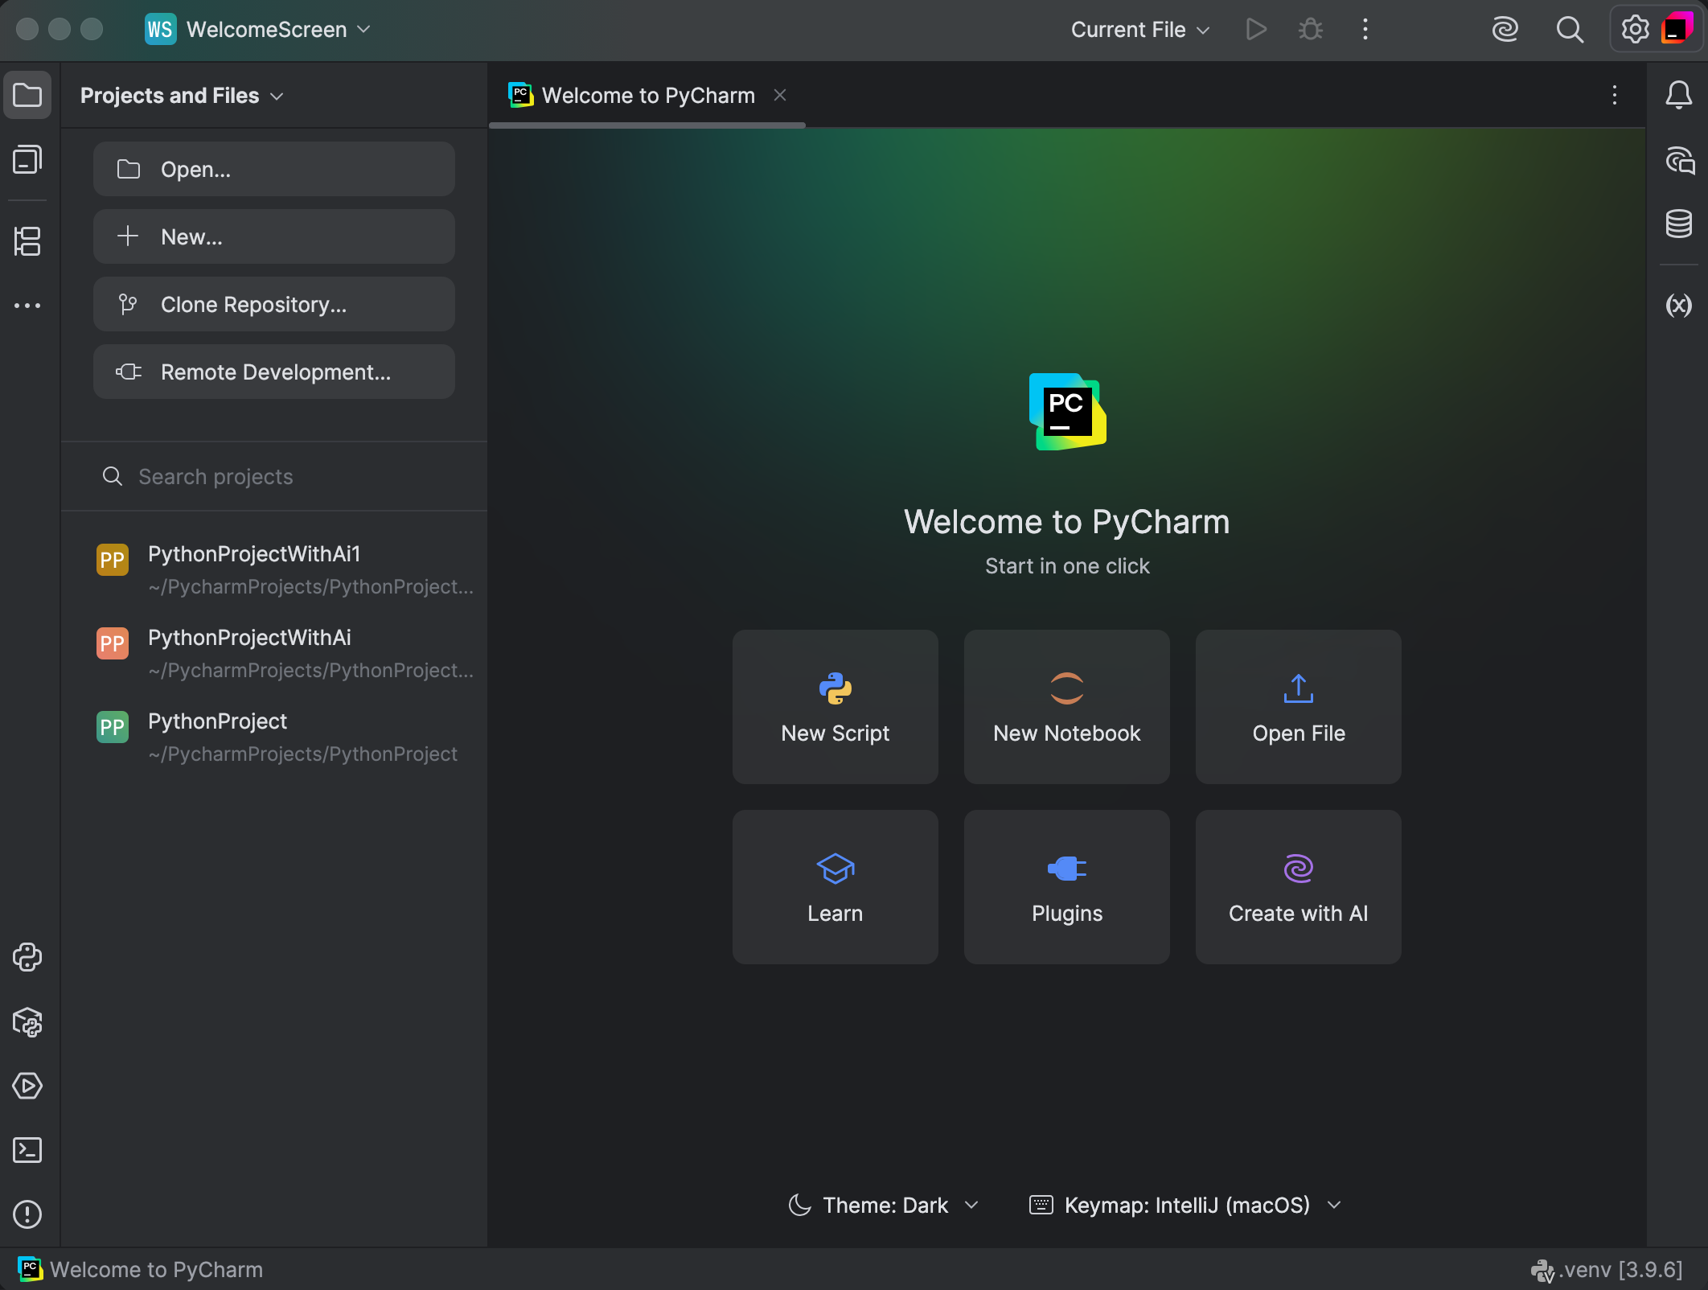Open the Current File run configuration dropdown

(1140, 30)
